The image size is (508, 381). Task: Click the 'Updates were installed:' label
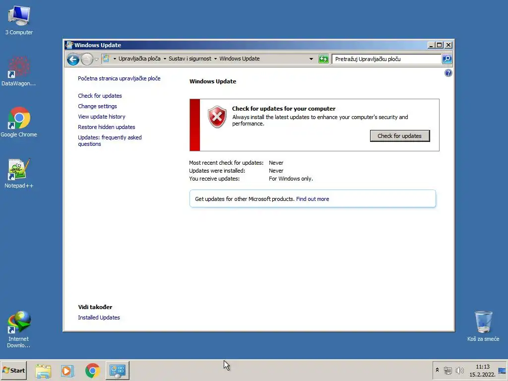217,171
